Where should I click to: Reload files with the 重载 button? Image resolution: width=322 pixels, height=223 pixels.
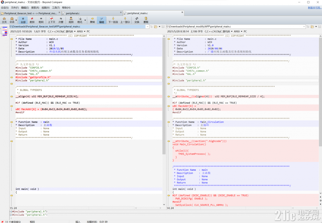click(146, 20)
